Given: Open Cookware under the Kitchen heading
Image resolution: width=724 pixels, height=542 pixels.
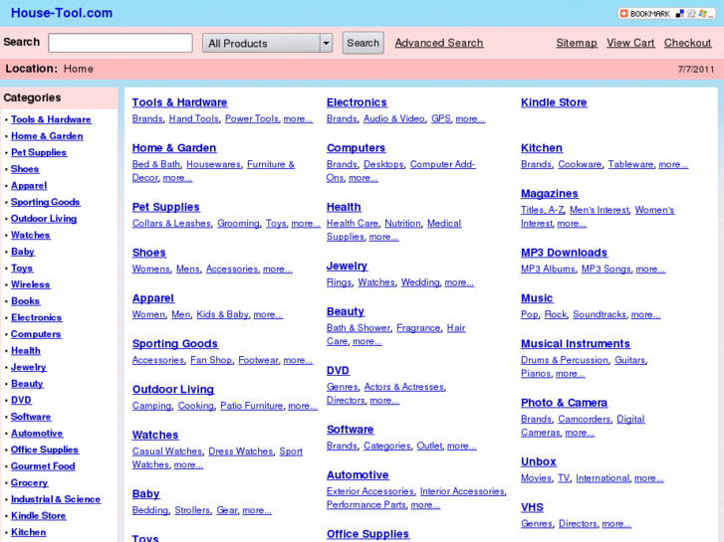Looking at the screenshot, I should click(x=580, y=165).
